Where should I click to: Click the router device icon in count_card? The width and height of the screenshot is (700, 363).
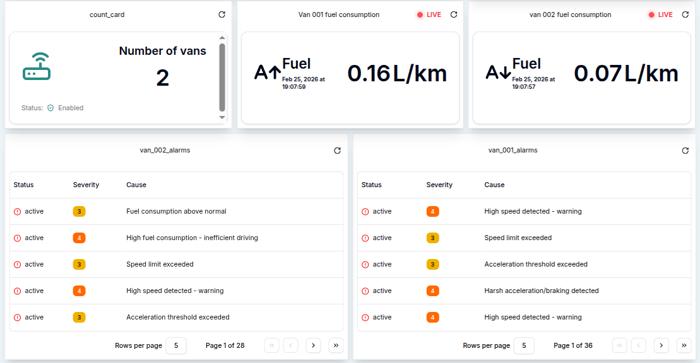tap(37, 66)
